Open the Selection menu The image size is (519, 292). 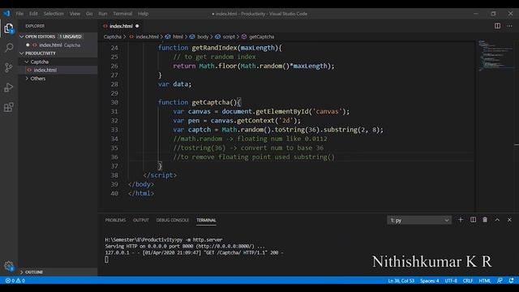pyautogui.click(x=54, y=14)
